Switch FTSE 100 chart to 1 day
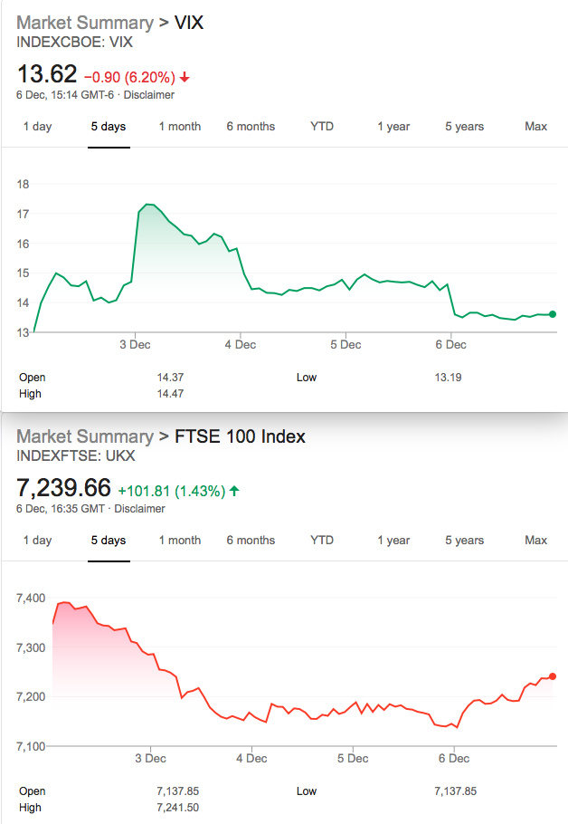 [x=37, y=541]
